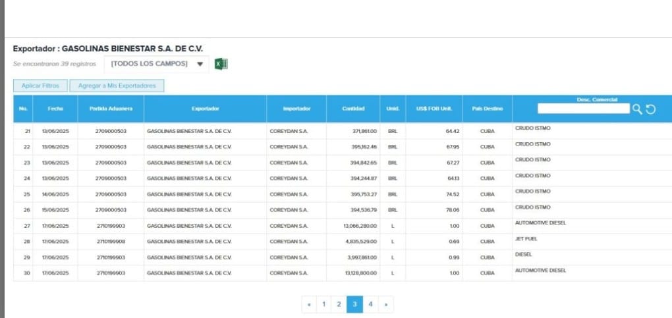Click the Cantidad column header
This screenshot has height=318, width=672.
353,109
